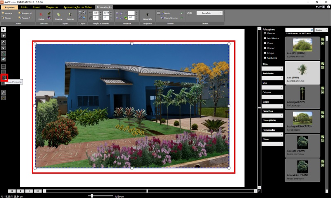Image resolution: width=331 pixels, height=198 pixels.
Task: Select the Pisos radio option
Action: (265, 43)
